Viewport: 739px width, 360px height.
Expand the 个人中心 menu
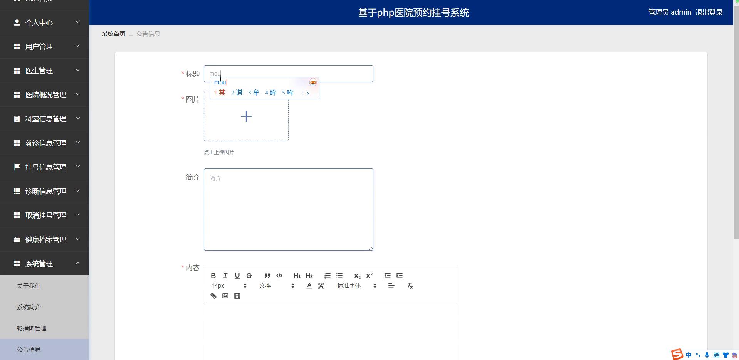(x=44, y=22)
